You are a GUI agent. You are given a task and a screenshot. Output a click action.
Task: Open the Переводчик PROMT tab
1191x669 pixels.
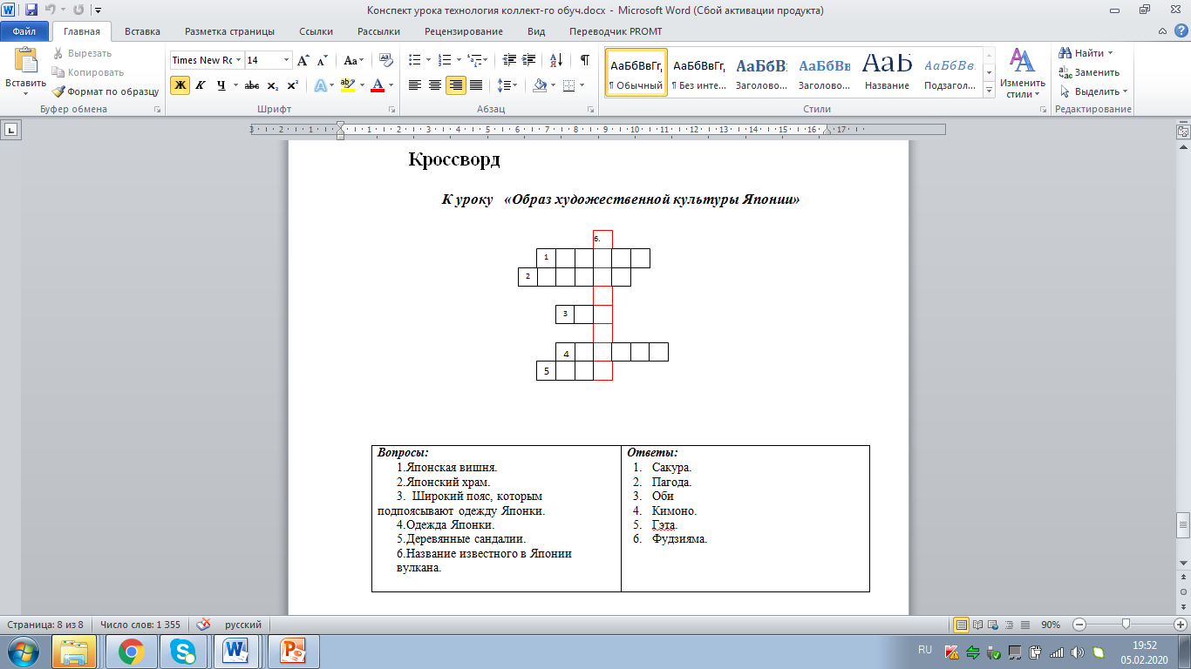[x=616, y=31]
